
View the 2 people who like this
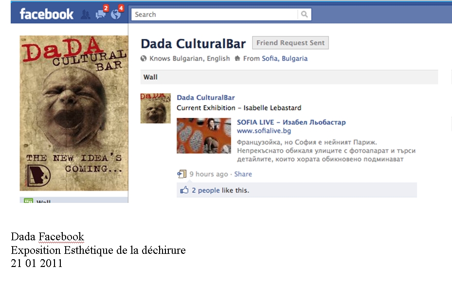pos(206,190)
